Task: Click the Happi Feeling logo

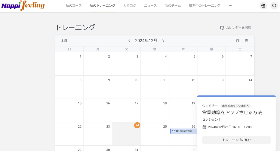Action: coord(23,6)
